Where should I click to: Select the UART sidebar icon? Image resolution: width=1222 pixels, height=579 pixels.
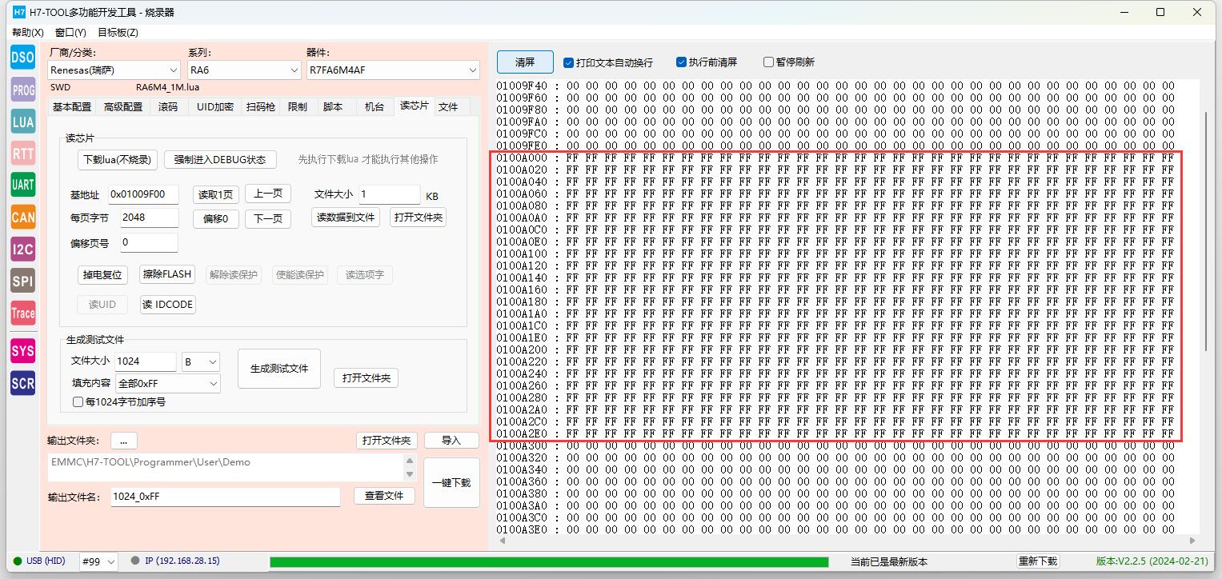pyautogui.click(x=22, y=185)
